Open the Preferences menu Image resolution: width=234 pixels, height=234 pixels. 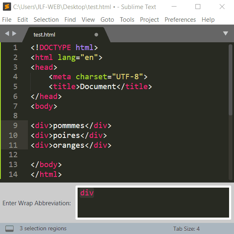pos(180,20)
